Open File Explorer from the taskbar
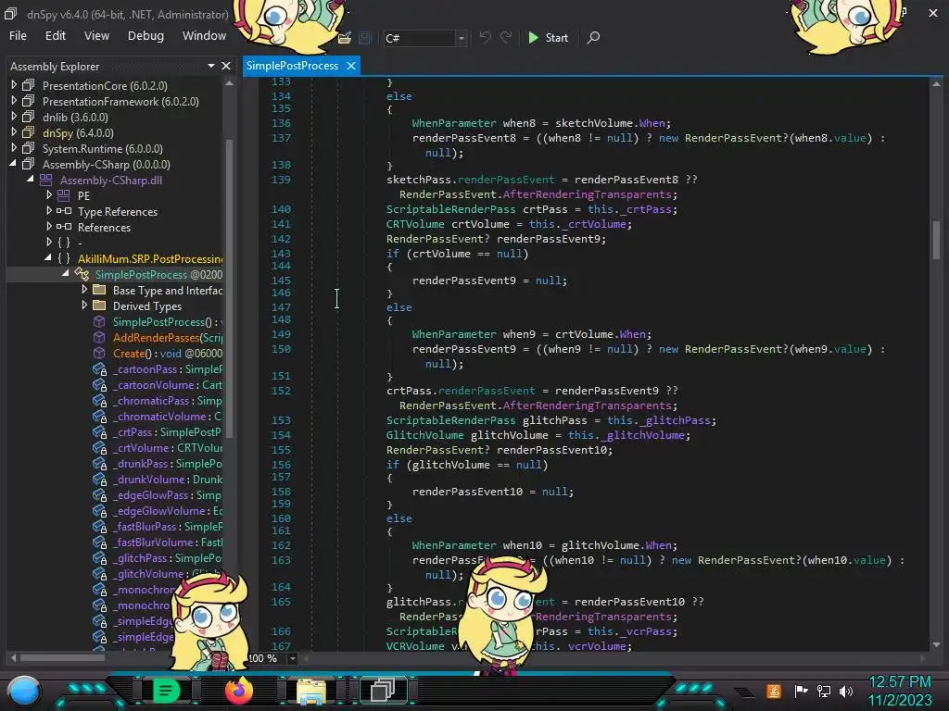Image resolution: width=949 pixels, height=711 pixels. (x=311, y=691)
